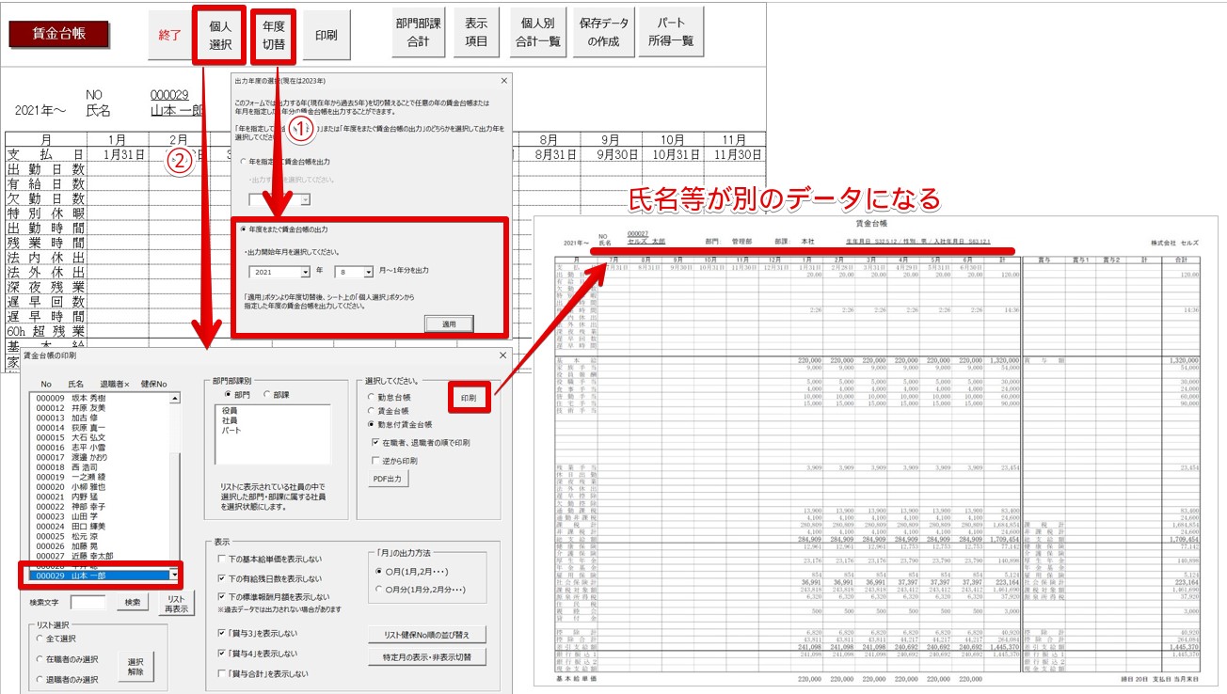This screenshot has width=1227, height=694.
Task: Select employee 000024 田口 輝美
Action: [x=101, y=528]
